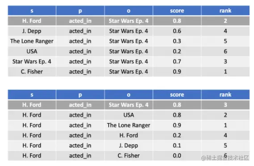Select the 'J. Depp' object cell in the bottom table
This screenshot has height=166, width=254.
click(x=129, y=145)
